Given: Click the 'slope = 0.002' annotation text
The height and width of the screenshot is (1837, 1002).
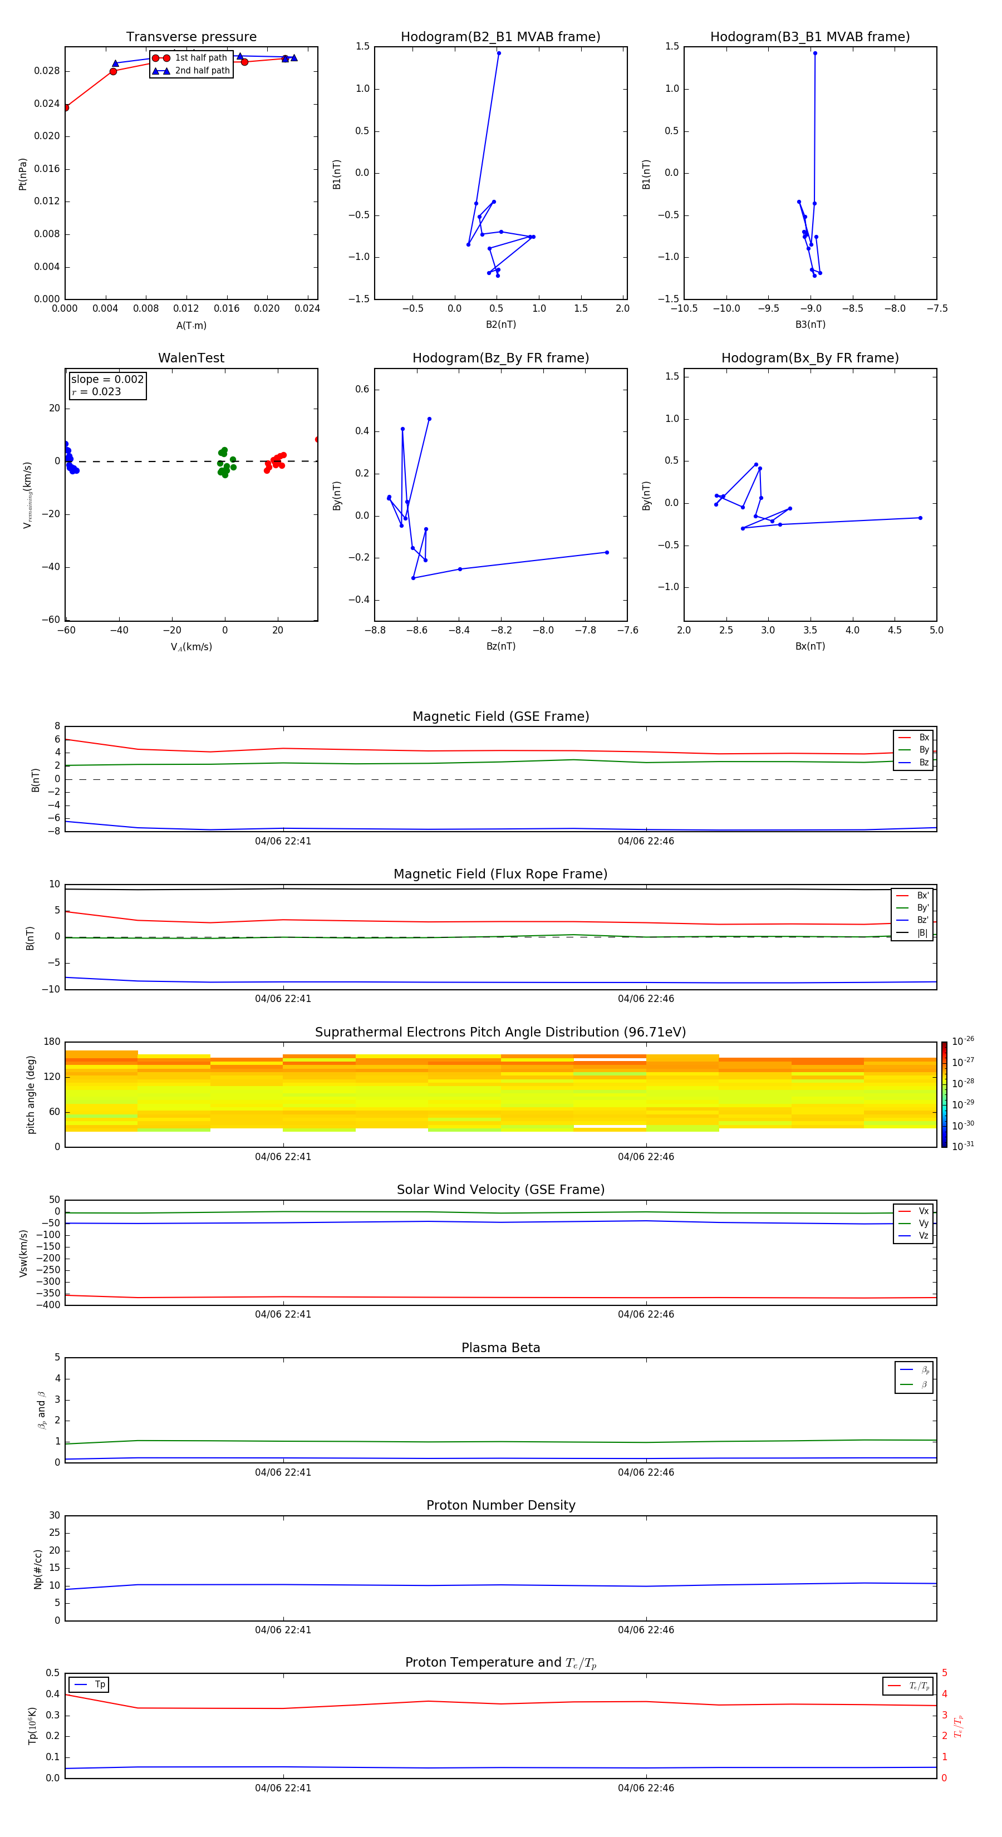Looking at the screenshot, I should click(x=107, y=380).
